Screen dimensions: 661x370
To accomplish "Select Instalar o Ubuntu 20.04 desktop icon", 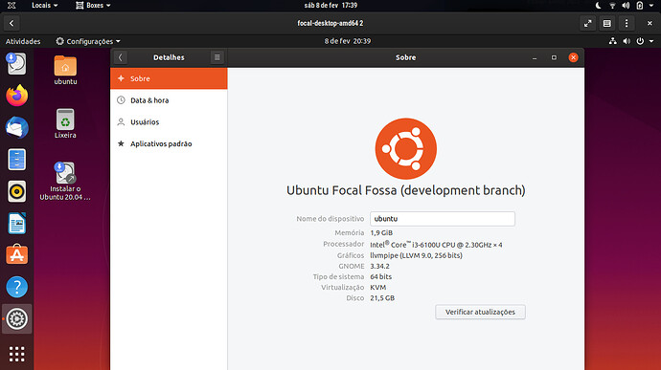I will [x=65, y=182].
